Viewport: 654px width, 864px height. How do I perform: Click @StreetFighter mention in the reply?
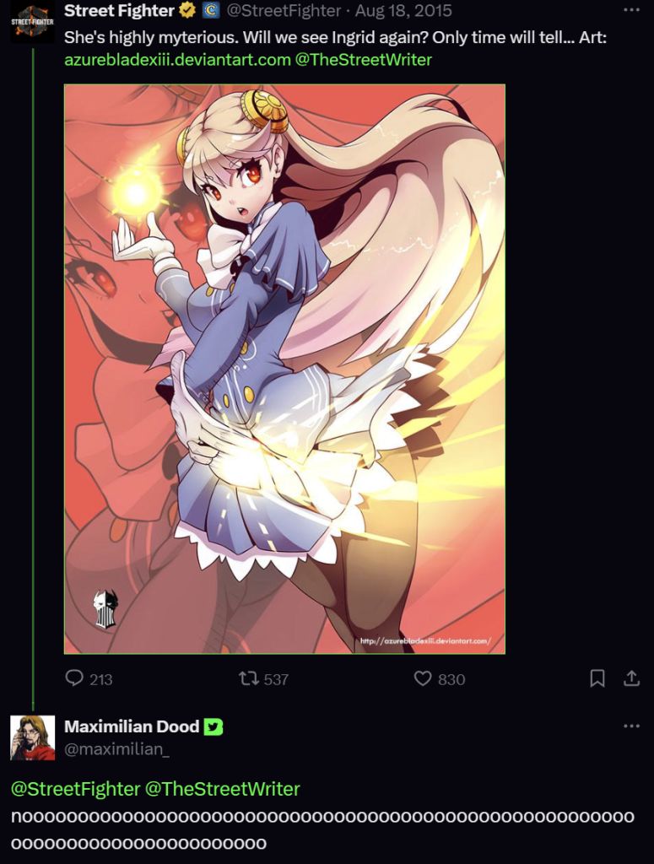[75, 789]
